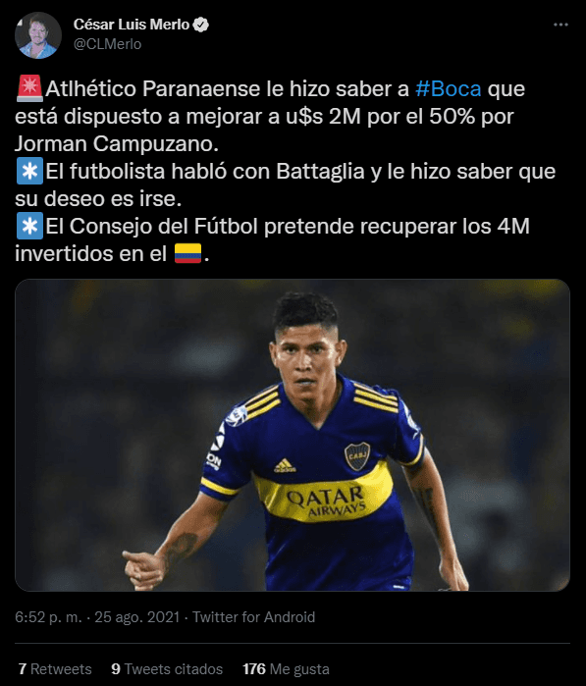Click the 25 ago. 2021 date

(x=137, y=617)
